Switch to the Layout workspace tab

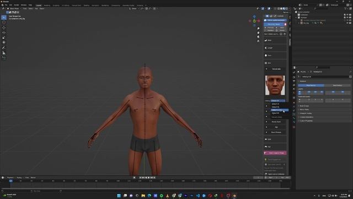click(x=39, y=5)
